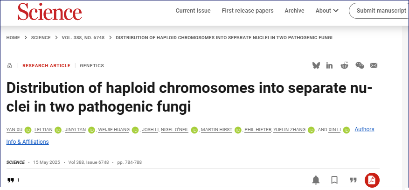This screenshot has width=409, height=190.
Task: Share article on Reddit icon
Action: [x=344, y=65]
